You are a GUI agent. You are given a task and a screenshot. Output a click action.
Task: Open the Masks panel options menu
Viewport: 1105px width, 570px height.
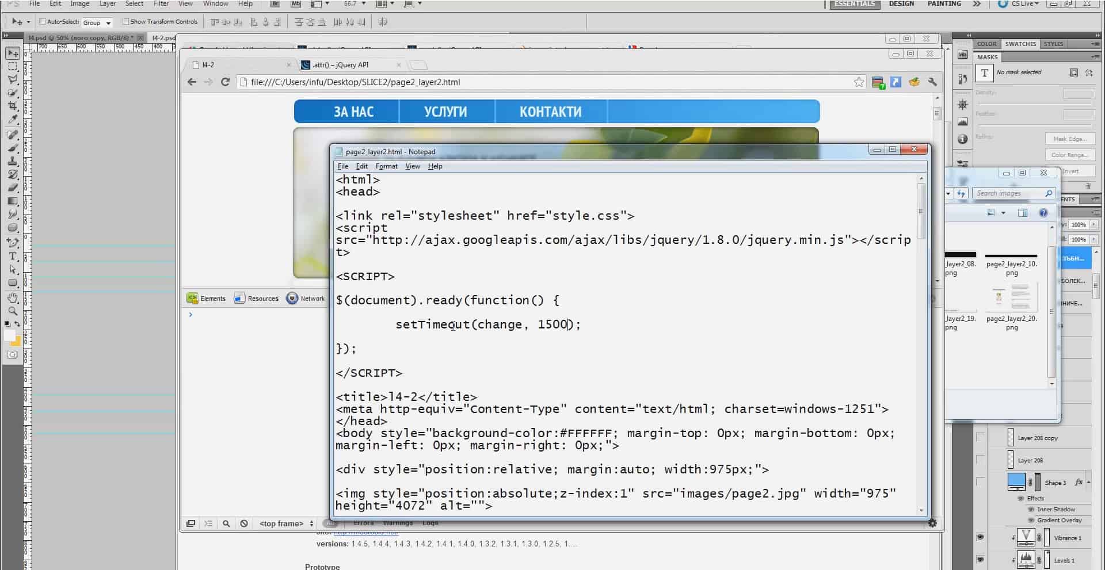[1095, 57]
